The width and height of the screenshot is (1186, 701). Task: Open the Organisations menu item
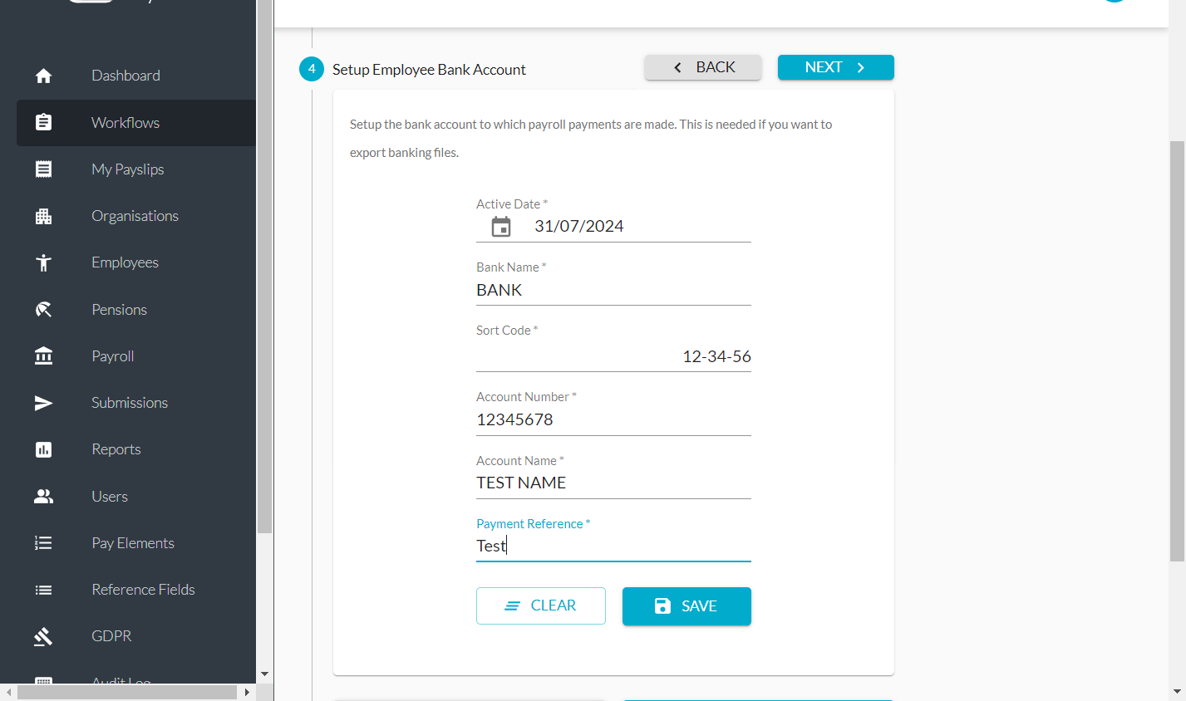(136, 216)
